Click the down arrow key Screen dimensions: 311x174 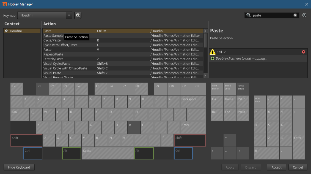click(x=230, y=153)
